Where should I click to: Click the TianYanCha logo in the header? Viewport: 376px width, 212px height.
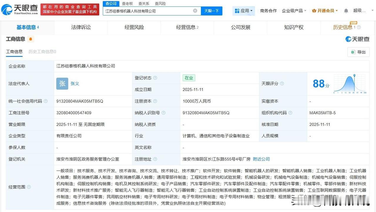20,9
